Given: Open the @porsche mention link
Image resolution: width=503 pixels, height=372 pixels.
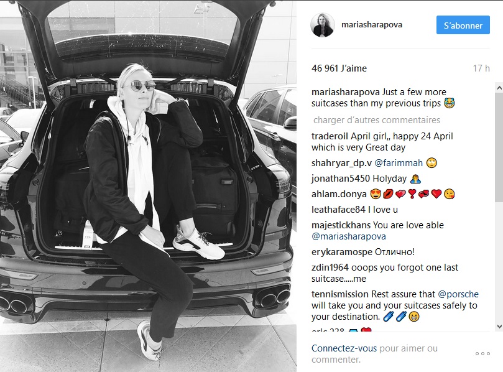Looking at the screenshot, I should click(458, 294).
